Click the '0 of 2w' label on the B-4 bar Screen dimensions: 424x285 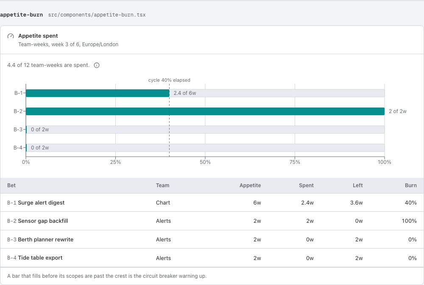point(40,148)
